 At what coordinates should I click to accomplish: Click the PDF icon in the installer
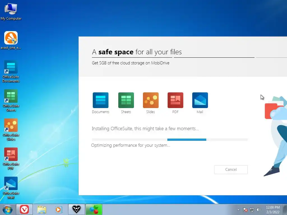pyautogui.click(x=175, y=100)
